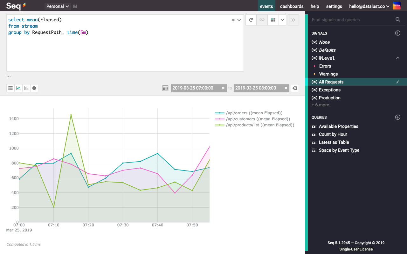Select the line chart view icon
The height and width of the screenshot is (254, 407).
18,88
